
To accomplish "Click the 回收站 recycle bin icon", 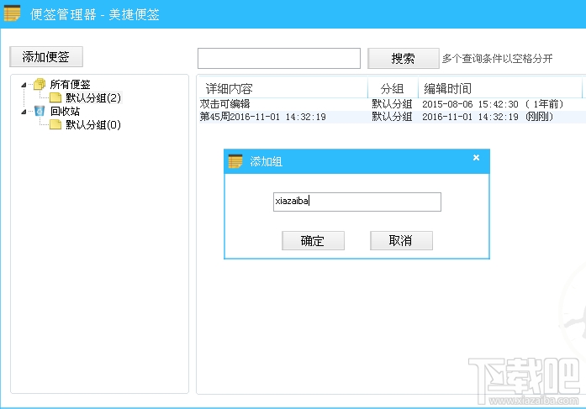I will coord(40,111).
